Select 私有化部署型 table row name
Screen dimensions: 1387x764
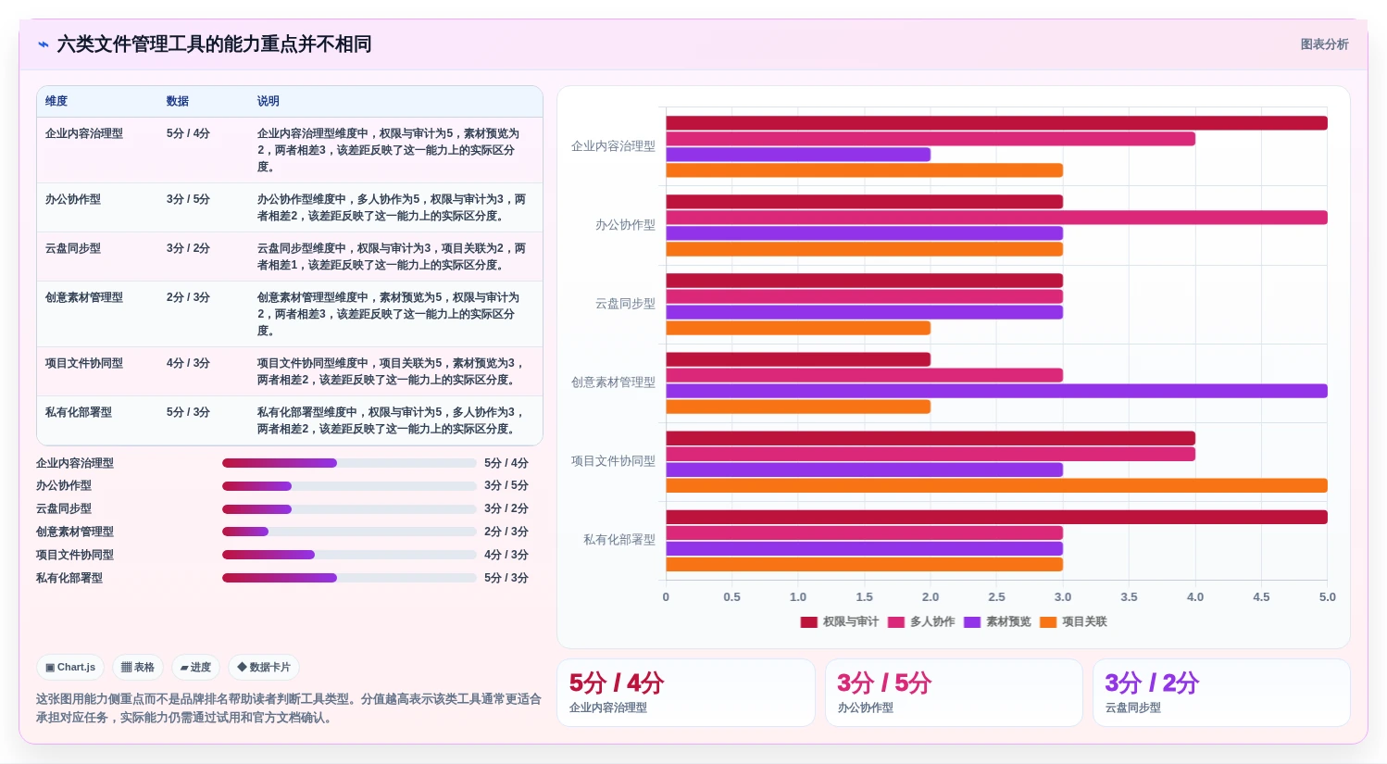(79, 412)
